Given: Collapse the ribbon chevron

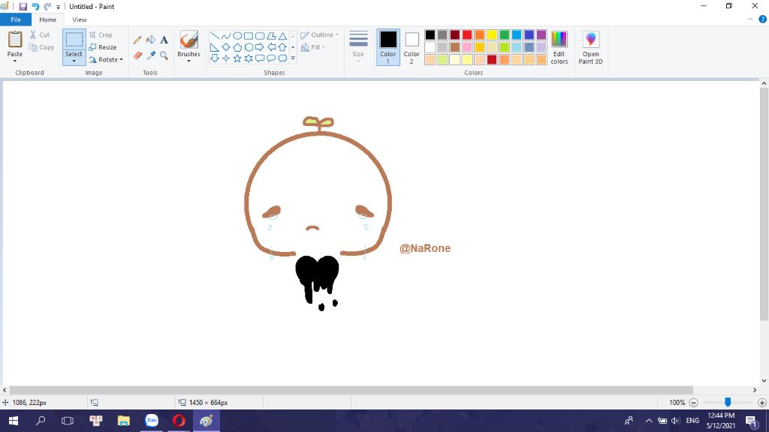Looking at the screenshot, I should click(750, 19).
